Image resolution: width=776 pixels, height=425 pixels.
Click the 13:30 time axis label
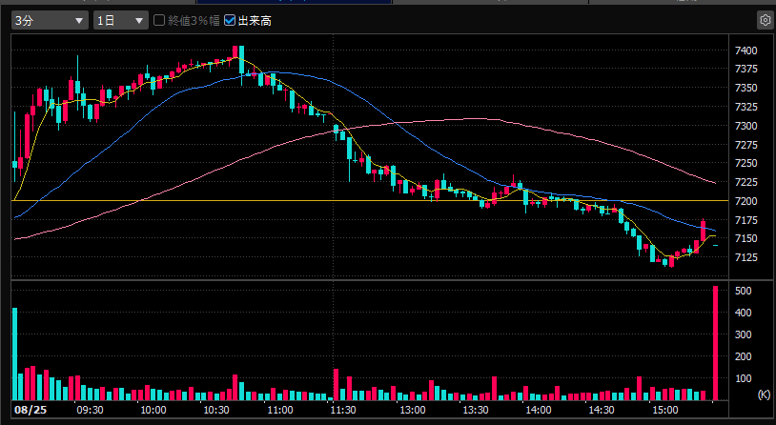coord(476,410)
